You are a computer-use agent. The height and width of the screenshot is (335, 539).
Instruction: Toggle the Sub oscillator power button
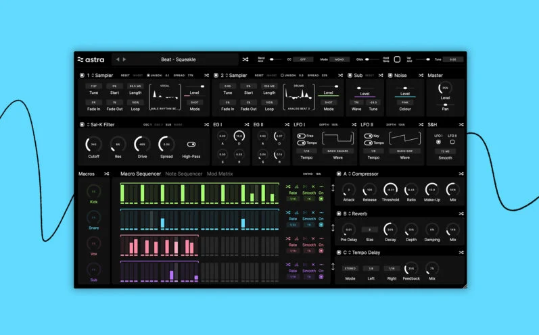point(350,75)
